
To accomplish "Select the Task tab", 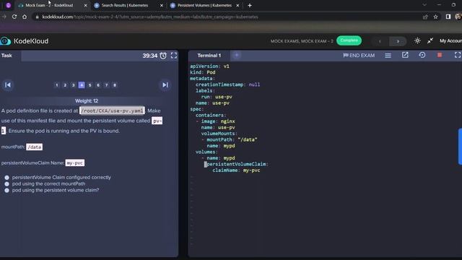I will pos(6,56).
